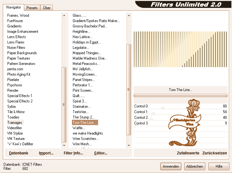232x173 pixels.
Task: Click the Anwenden button
Action: click(171, 166)
